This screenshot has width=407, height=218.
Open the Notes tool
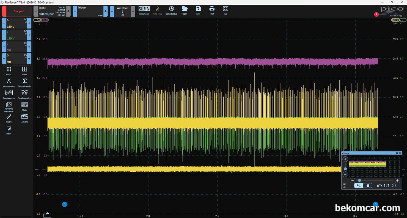[9, 130]
